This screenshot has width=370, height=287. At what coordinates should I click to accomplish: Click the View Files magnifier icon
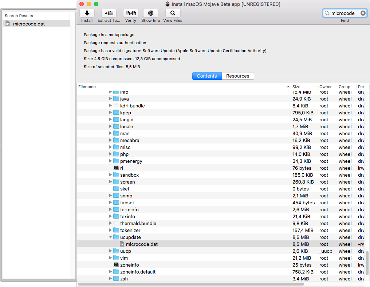[x=173, y=13]
